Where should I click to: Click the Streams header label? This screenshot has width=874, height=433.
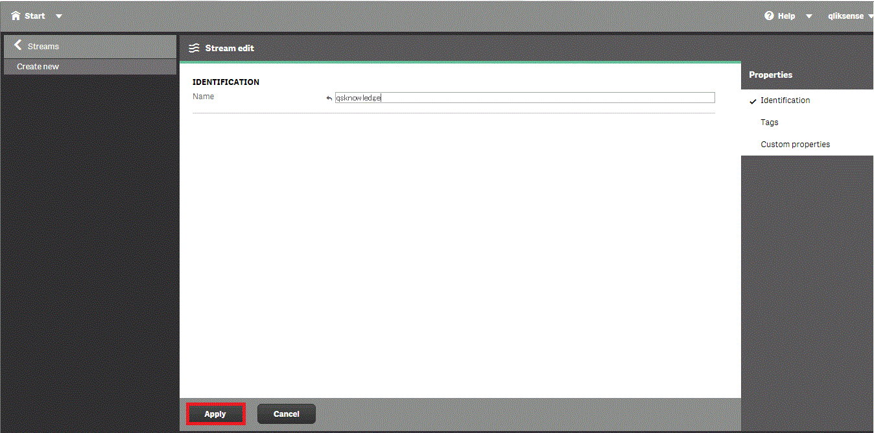click(43, 47)
